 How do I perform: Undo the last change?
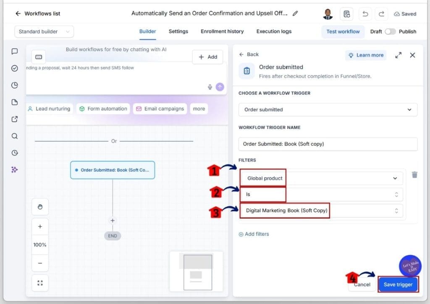pos(365,14)
